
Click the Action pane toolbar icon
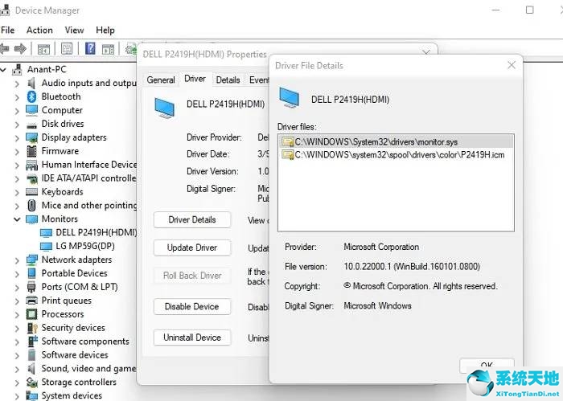(x=108, y=49)
